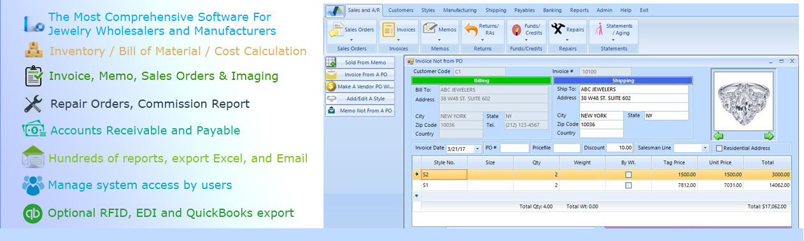This screenshot has height=241, width=804.
Task: Click the ring image thumbnail
Action: coord(744,101)
